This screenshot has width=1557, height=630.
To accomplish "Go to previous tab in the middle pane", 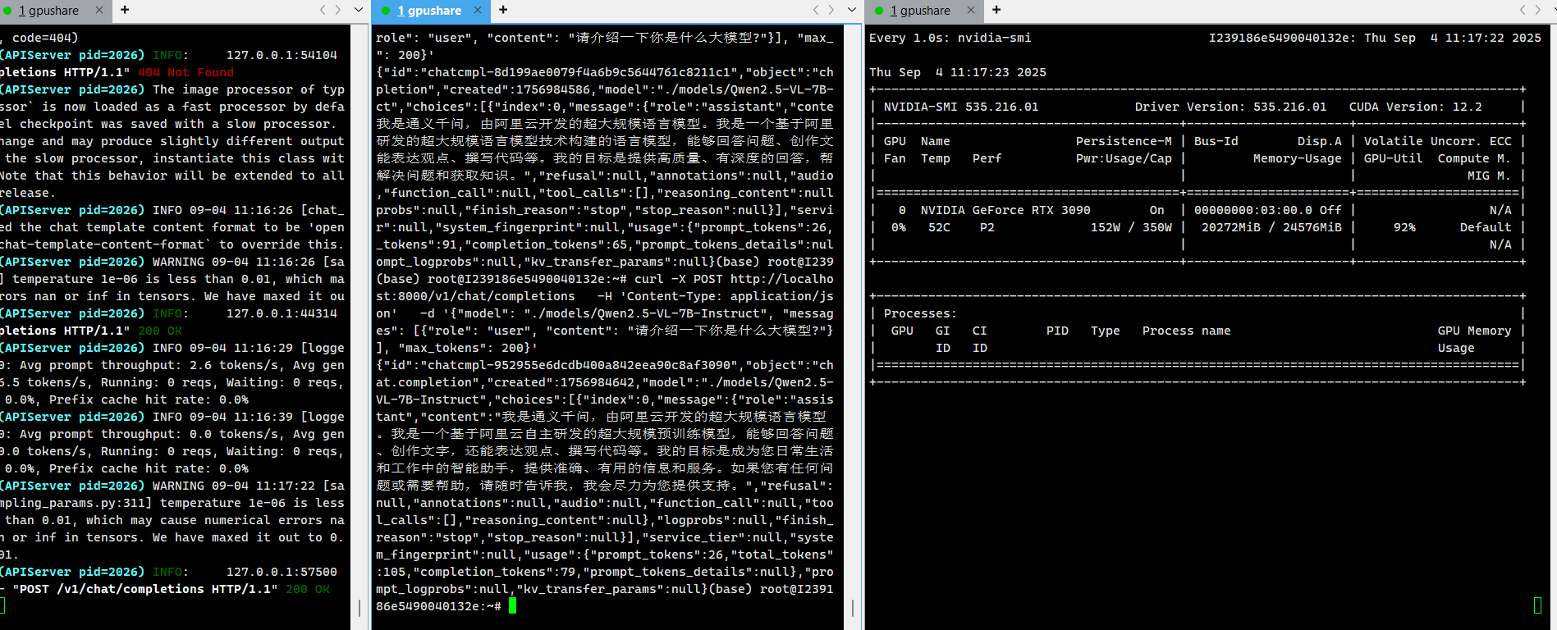I will point(816,10).
